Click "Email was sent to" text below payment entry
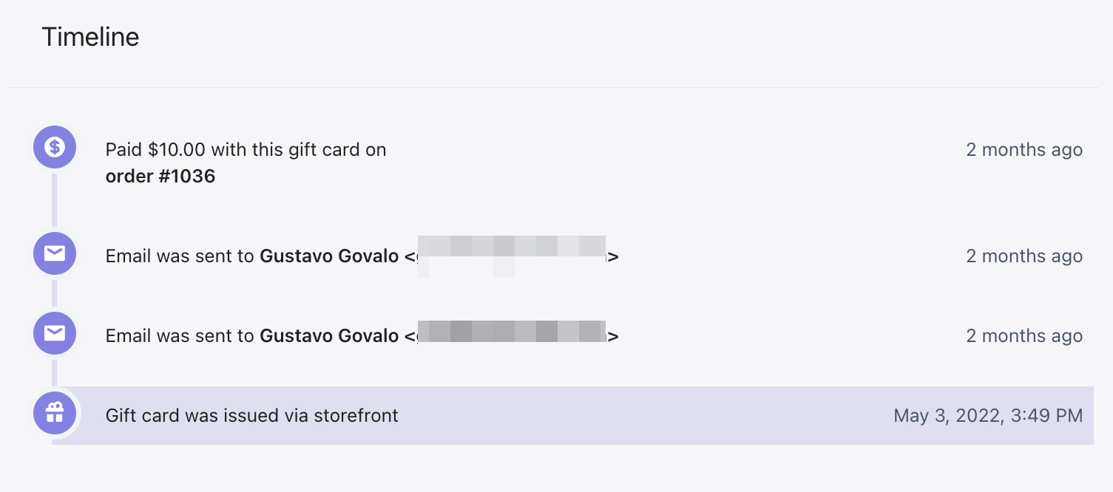The image size is (1113, 492). 180,256
